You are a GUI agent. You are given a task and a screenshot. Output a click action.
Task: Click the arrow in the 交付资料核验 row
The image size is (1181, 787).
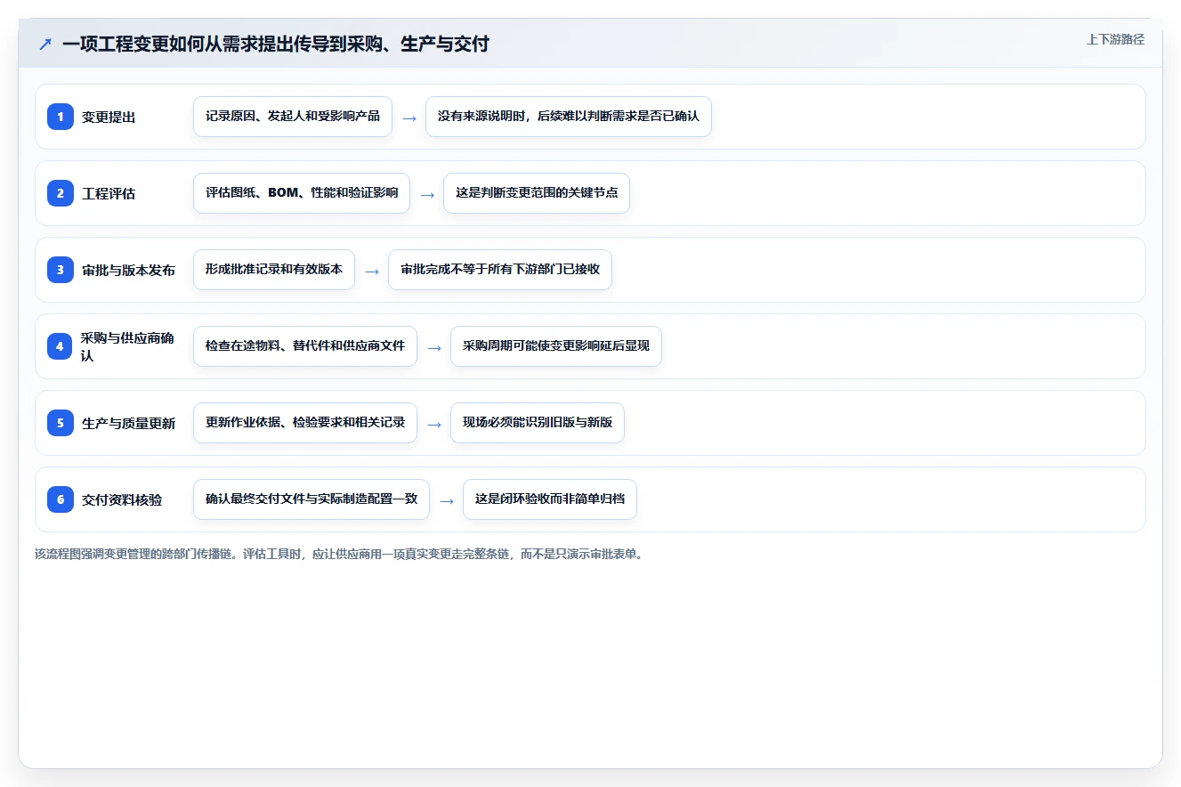[x=447, y=500]
